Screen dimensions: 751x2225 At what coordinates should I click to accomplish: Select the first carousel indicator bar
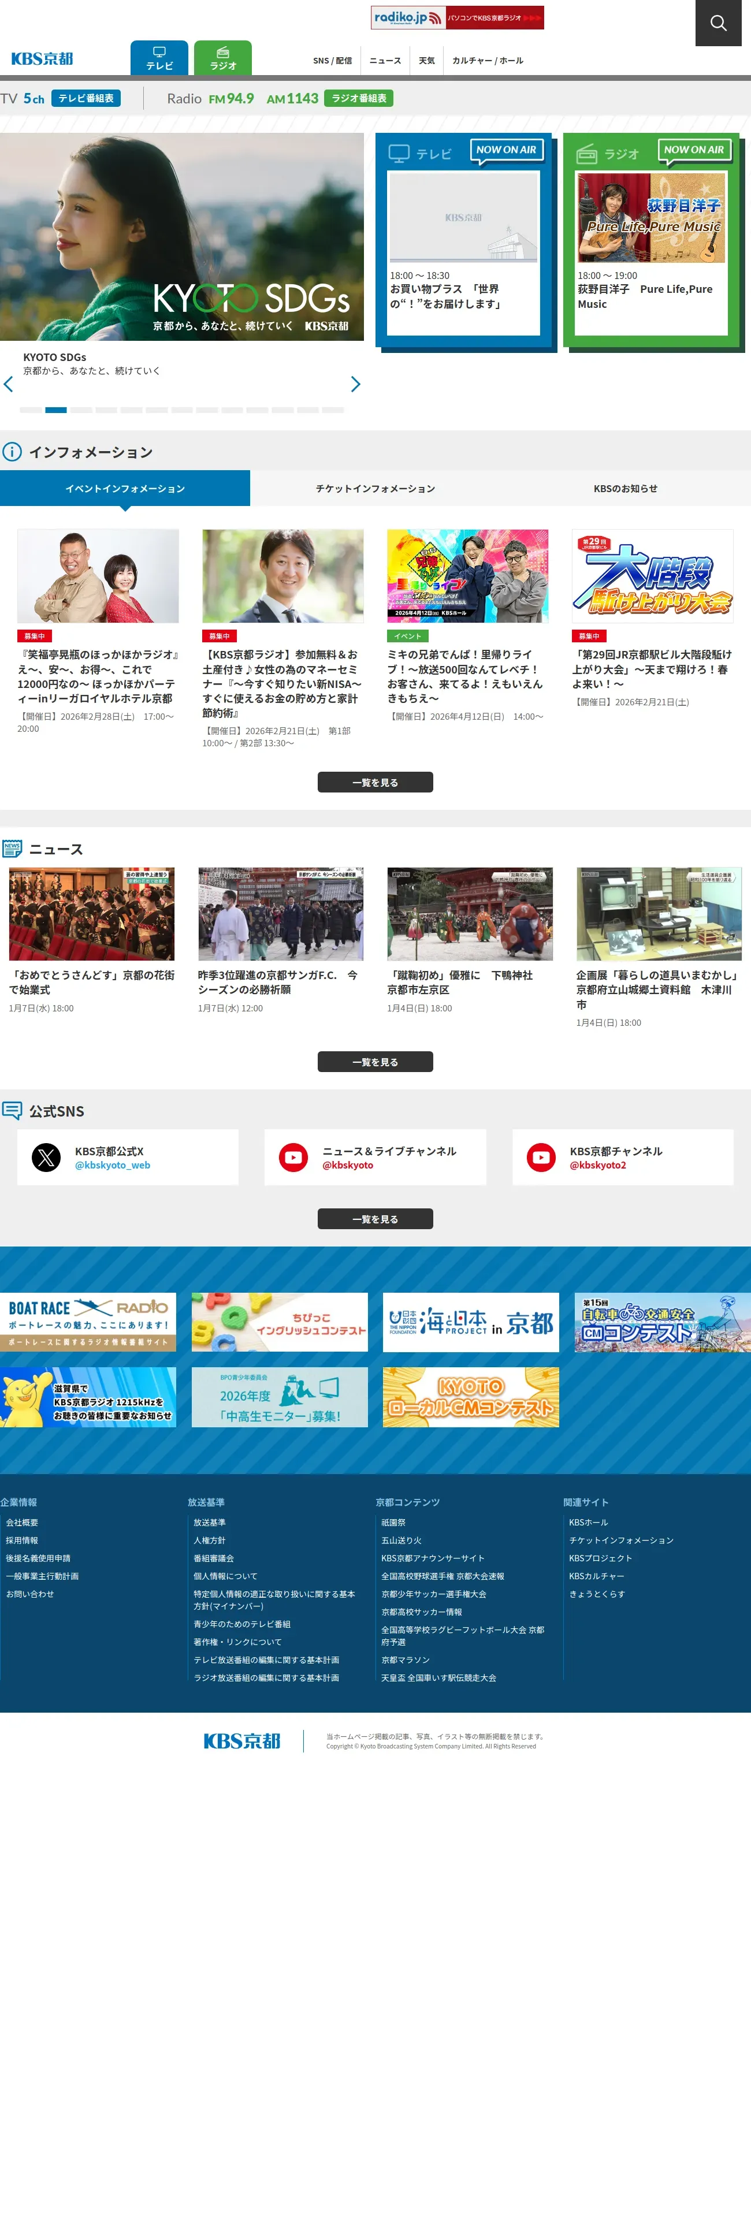(30, 410)
